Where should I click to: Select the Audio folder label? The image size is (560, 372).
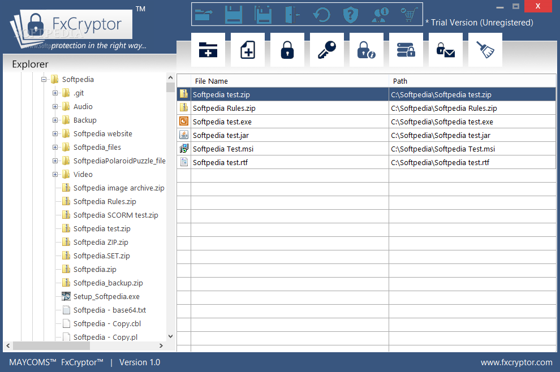point(83,106)
